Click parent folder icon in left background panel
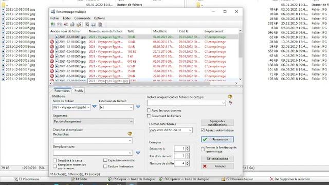This screenshot has width=329, height=185. click(x=4, y=5)
